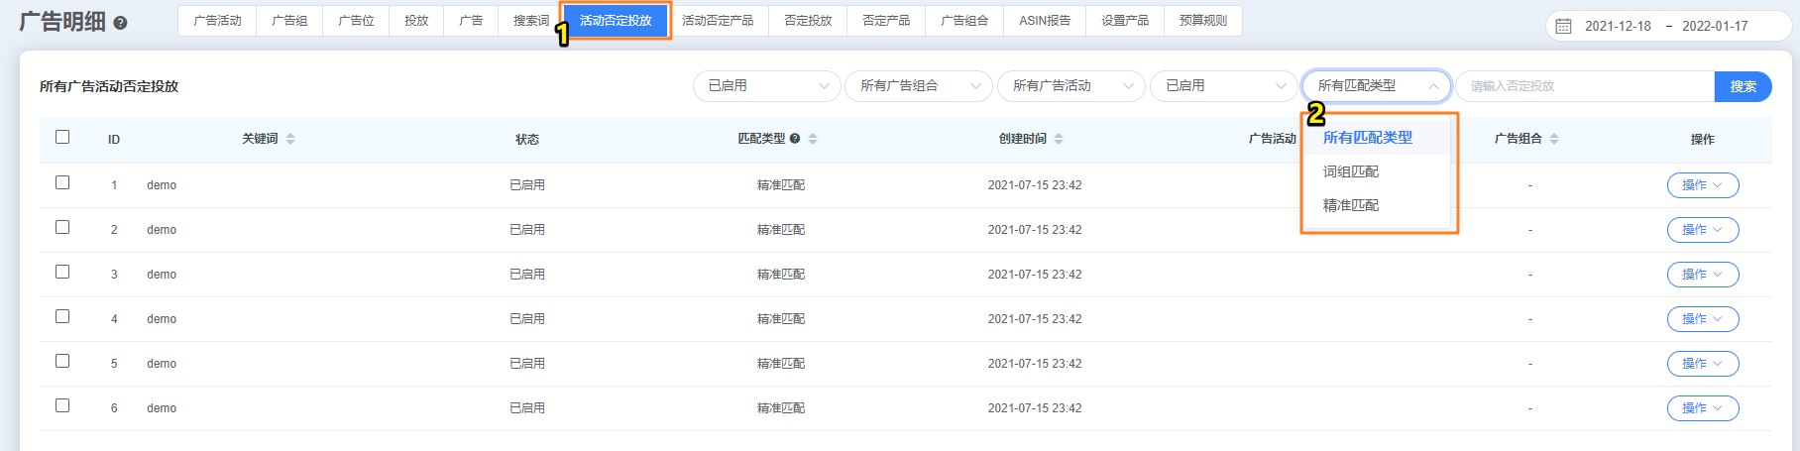Click the sort arrows next to 关键词 column
1800x451 pixels.
(x=290, y=139)
